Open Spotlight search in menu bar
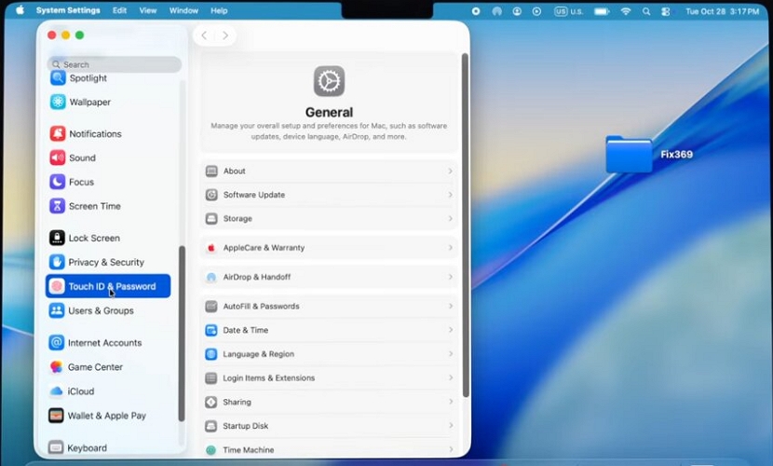 click(x=645, y=11)
